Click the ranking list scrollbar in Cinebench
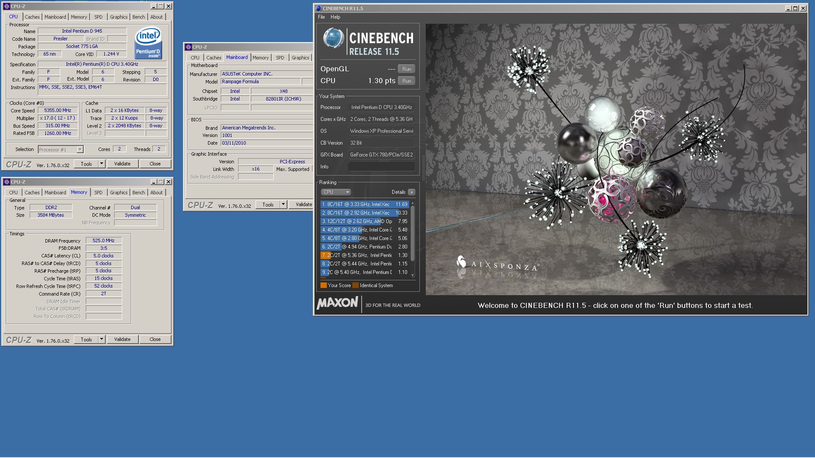 [413, 239]
